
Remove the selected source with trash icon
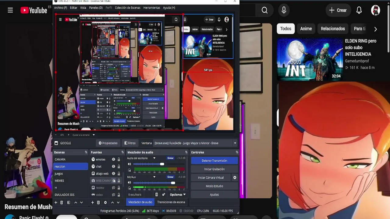tap(98, 203)
